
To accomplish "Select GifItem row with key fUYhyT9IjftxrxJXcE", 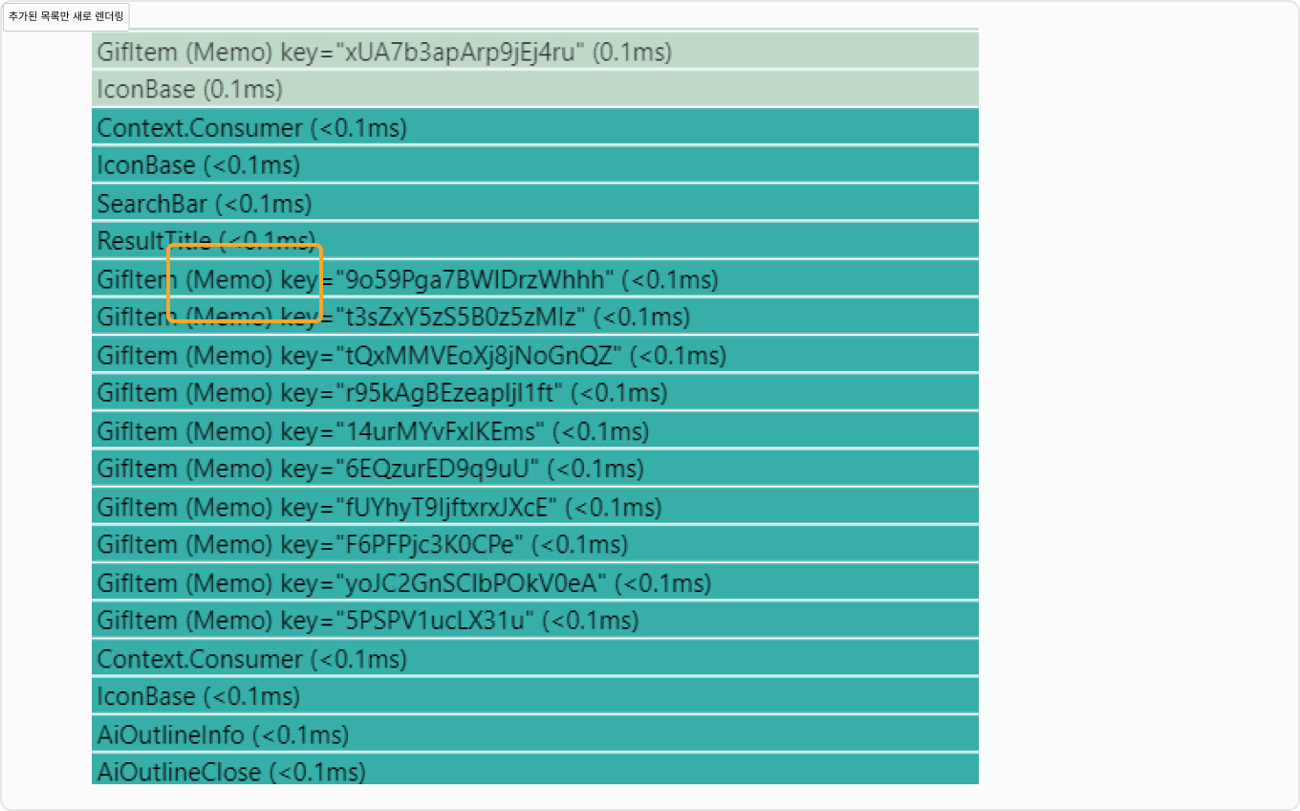I will pyautogui.click(x=535, y=506).
